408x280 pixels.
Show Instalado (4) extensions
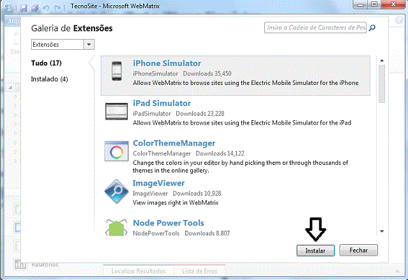click(49, 79)
